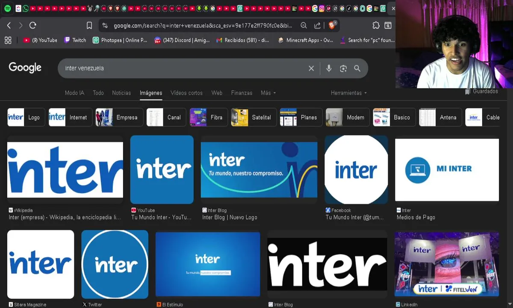Open the apps grid icon in bookmarks bar

tap(8, 40)
